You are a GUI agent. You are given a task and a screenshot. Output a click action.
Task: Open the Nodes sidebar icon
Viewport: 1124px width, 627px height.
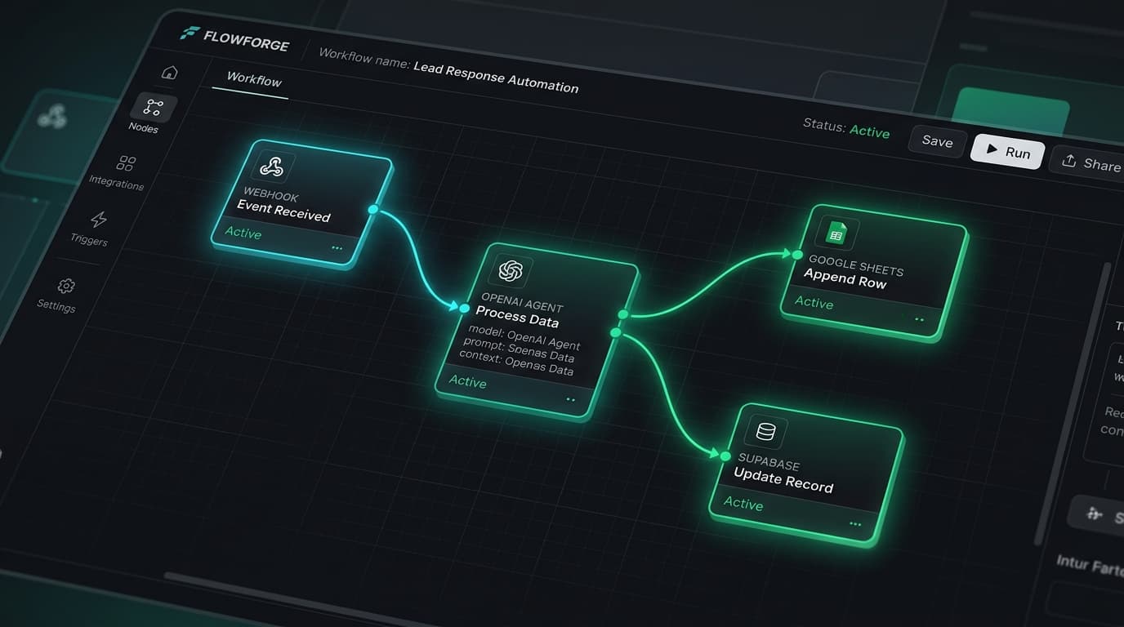coord(154,107)
